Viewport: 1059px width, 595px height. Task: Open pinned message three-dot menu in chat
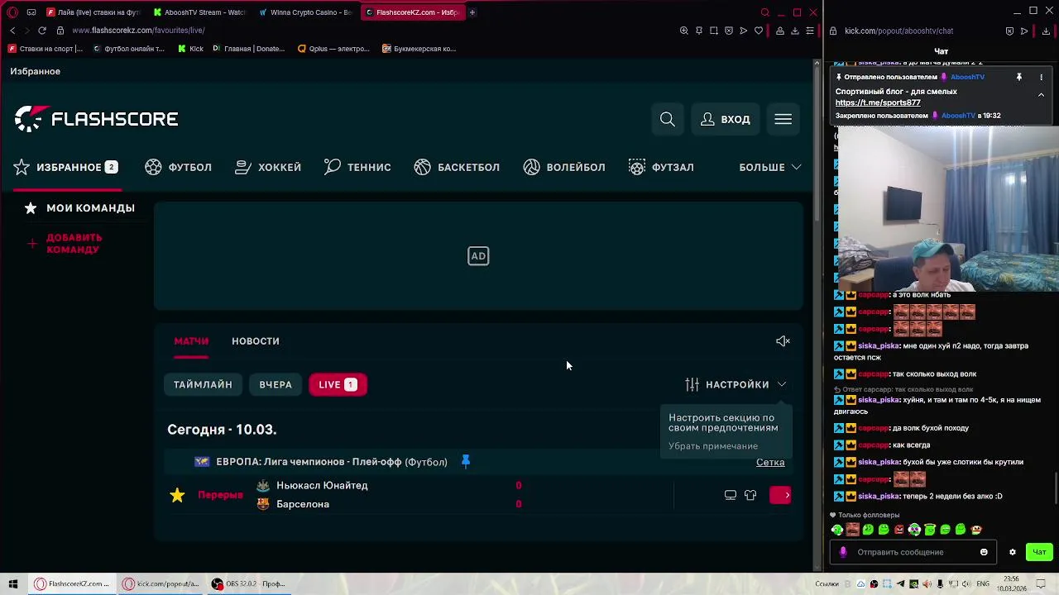click(x=1041, y=77)
